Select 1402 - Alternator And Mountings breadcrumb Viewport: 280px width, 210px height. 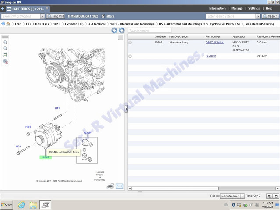click(132, 24)
